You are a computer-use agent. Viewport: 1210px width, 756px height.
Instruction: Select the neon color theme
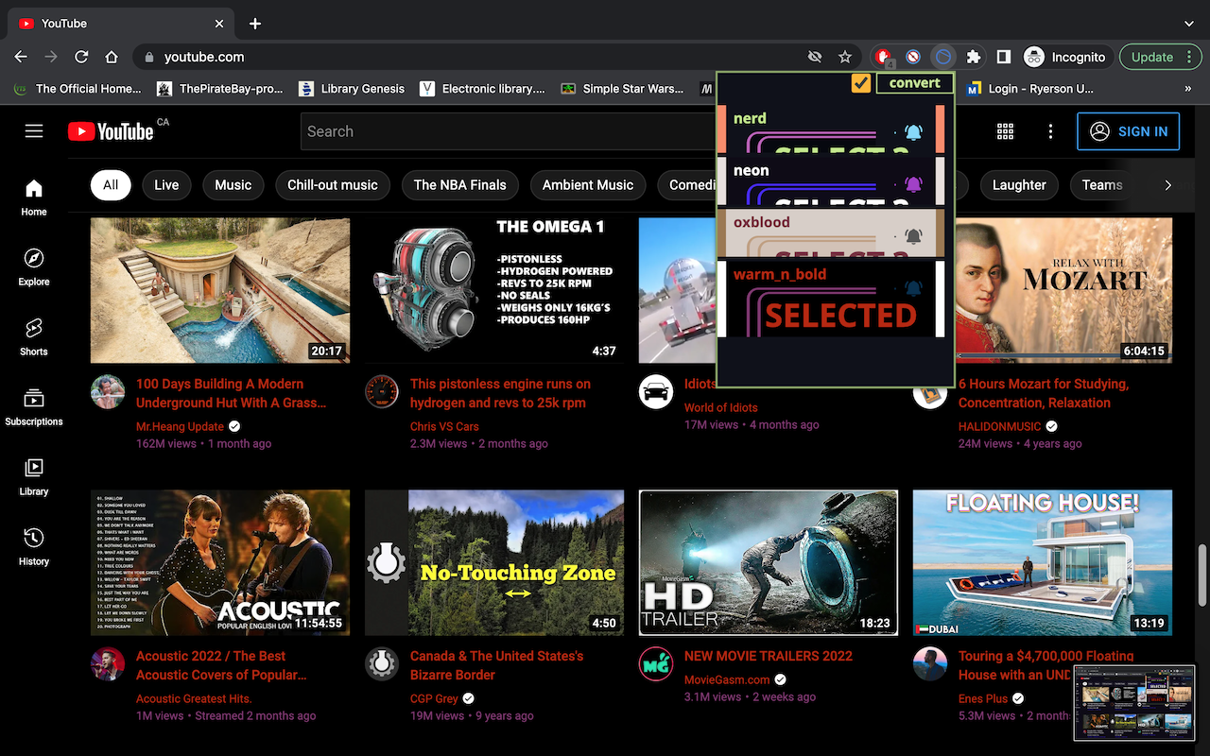pos(832,181)
